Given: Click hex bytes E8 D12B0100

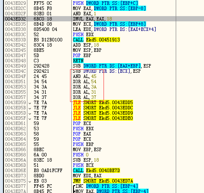Looking at the screenshot, I should pyautogui.click(x=48, y=40).
